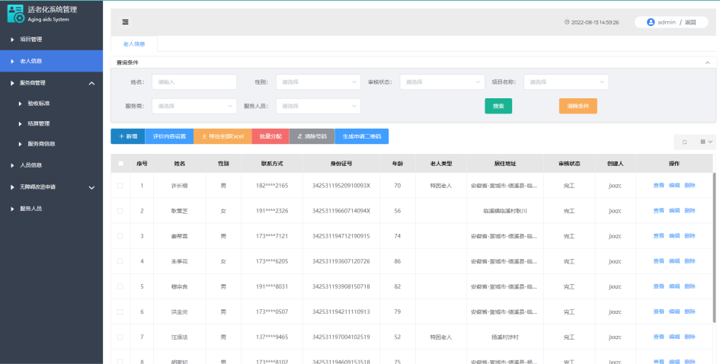
Task: Check the checkbox for row 许长根
Action: coord(120,185)
